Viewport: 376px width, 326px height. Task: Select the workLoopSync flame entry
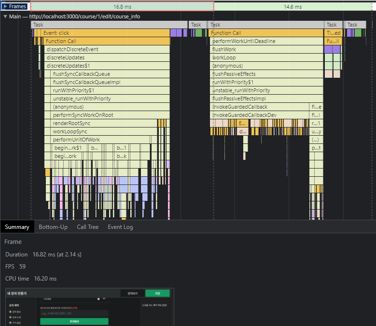coord(104,131)
